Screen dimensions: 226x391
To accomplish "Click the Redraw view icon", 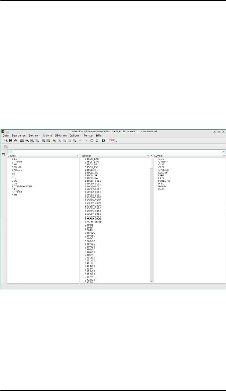I will [x=69, y=141].
